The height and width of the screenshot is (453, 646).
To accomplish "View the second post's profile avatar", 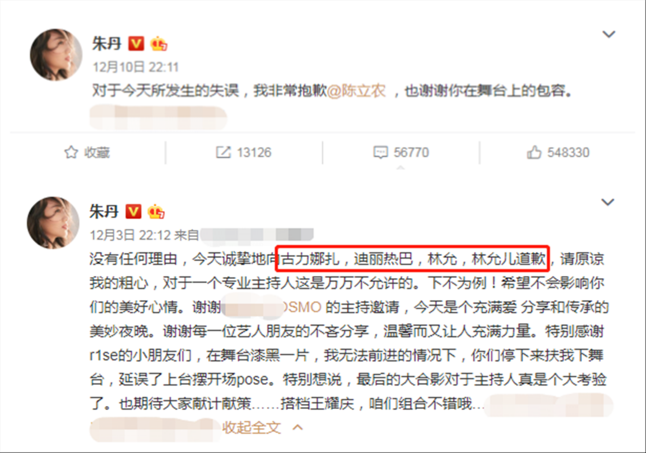I will [53, 223].
